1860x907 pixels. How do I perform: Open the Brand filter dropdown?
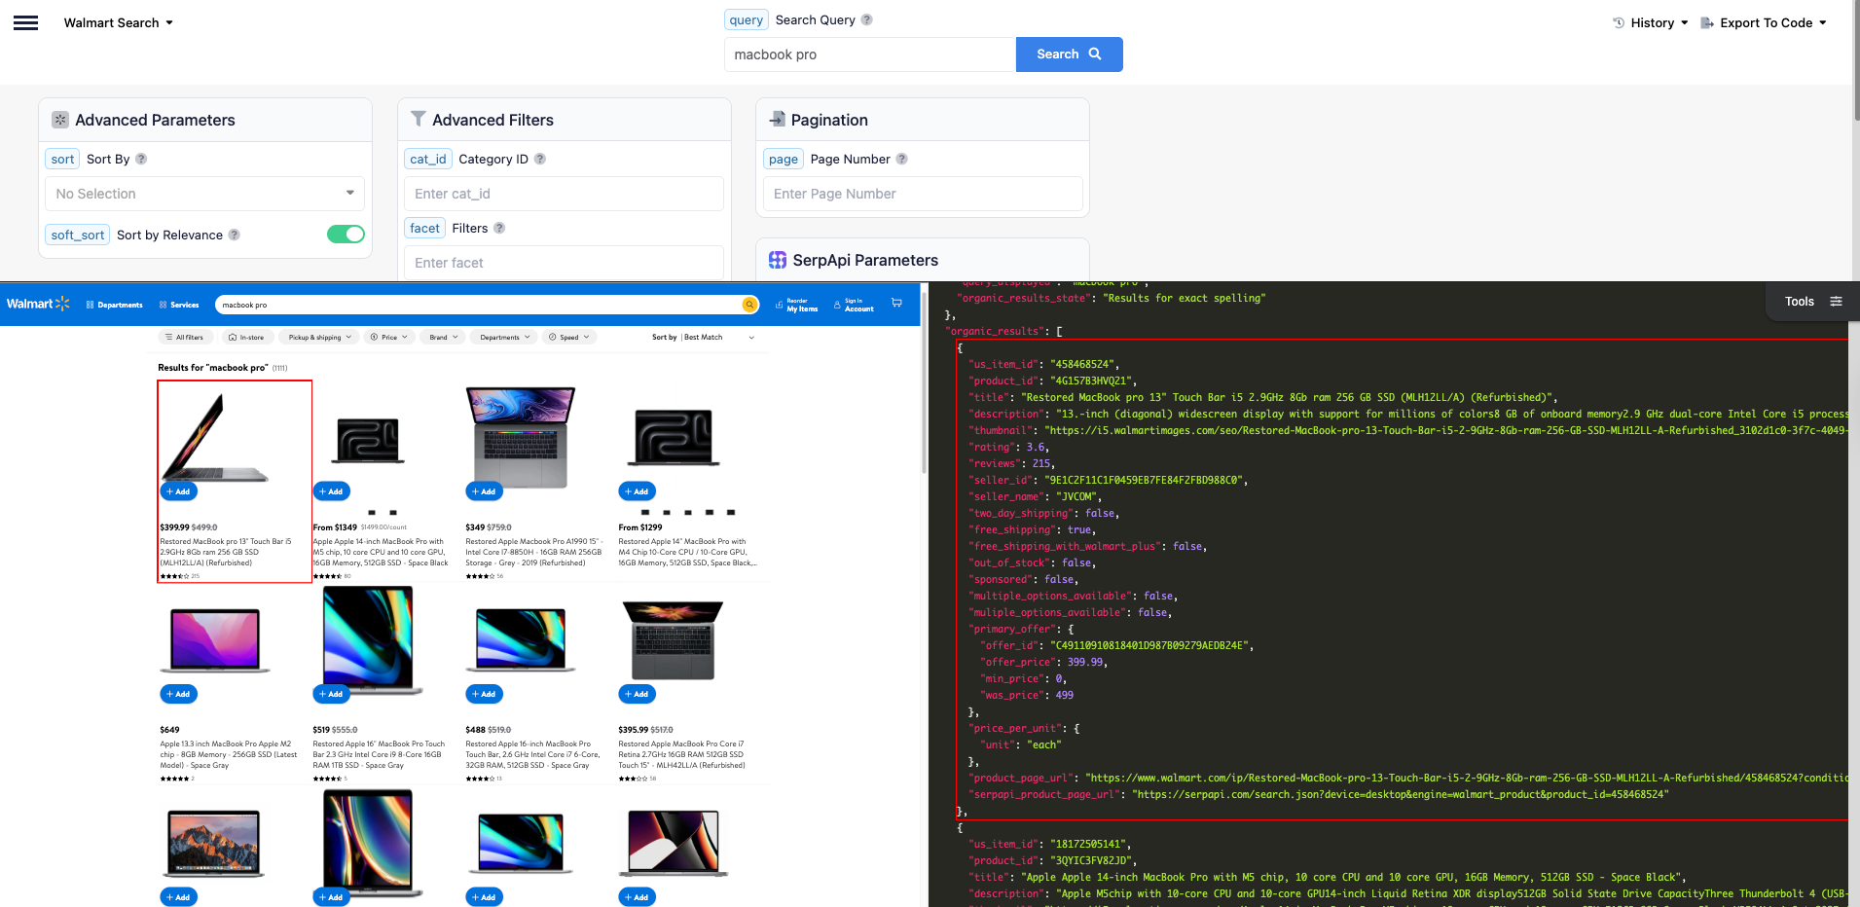(x=444, y=338)
